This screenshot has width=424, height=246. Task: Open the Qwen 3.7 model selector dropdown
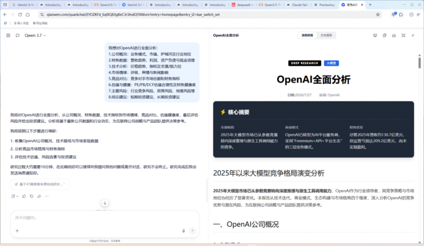pos(35,36)
